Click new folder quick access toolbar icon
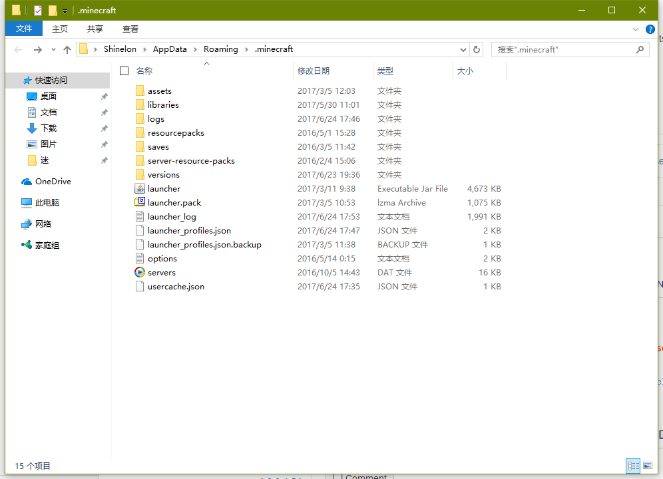 pyautogui.click(x=53, y=10)
